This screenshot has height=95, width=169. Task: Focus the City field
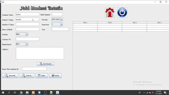[60, 29]
